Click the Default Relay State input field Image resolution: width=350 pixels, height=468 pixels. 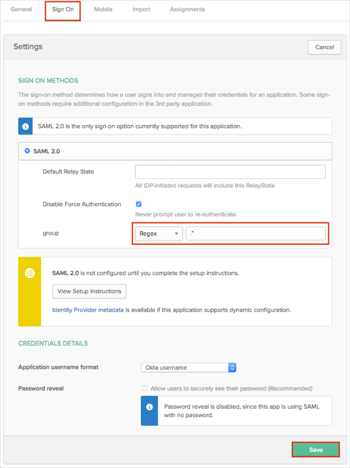pyautogui.click(x=230, y=172)
